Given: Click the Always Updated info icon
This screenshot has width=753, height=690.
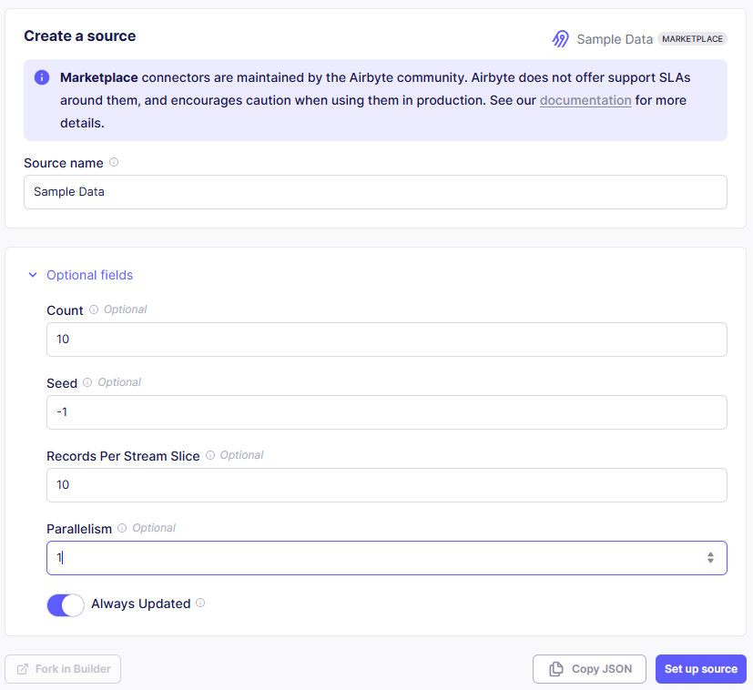Looking at the screenshot, I should [200, 603].
